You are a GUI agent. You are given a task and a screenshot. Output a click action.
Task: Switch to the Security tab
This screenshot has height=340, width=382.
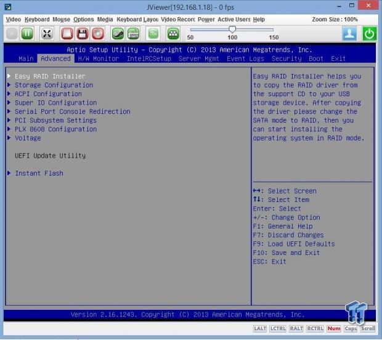pos(286,59)
